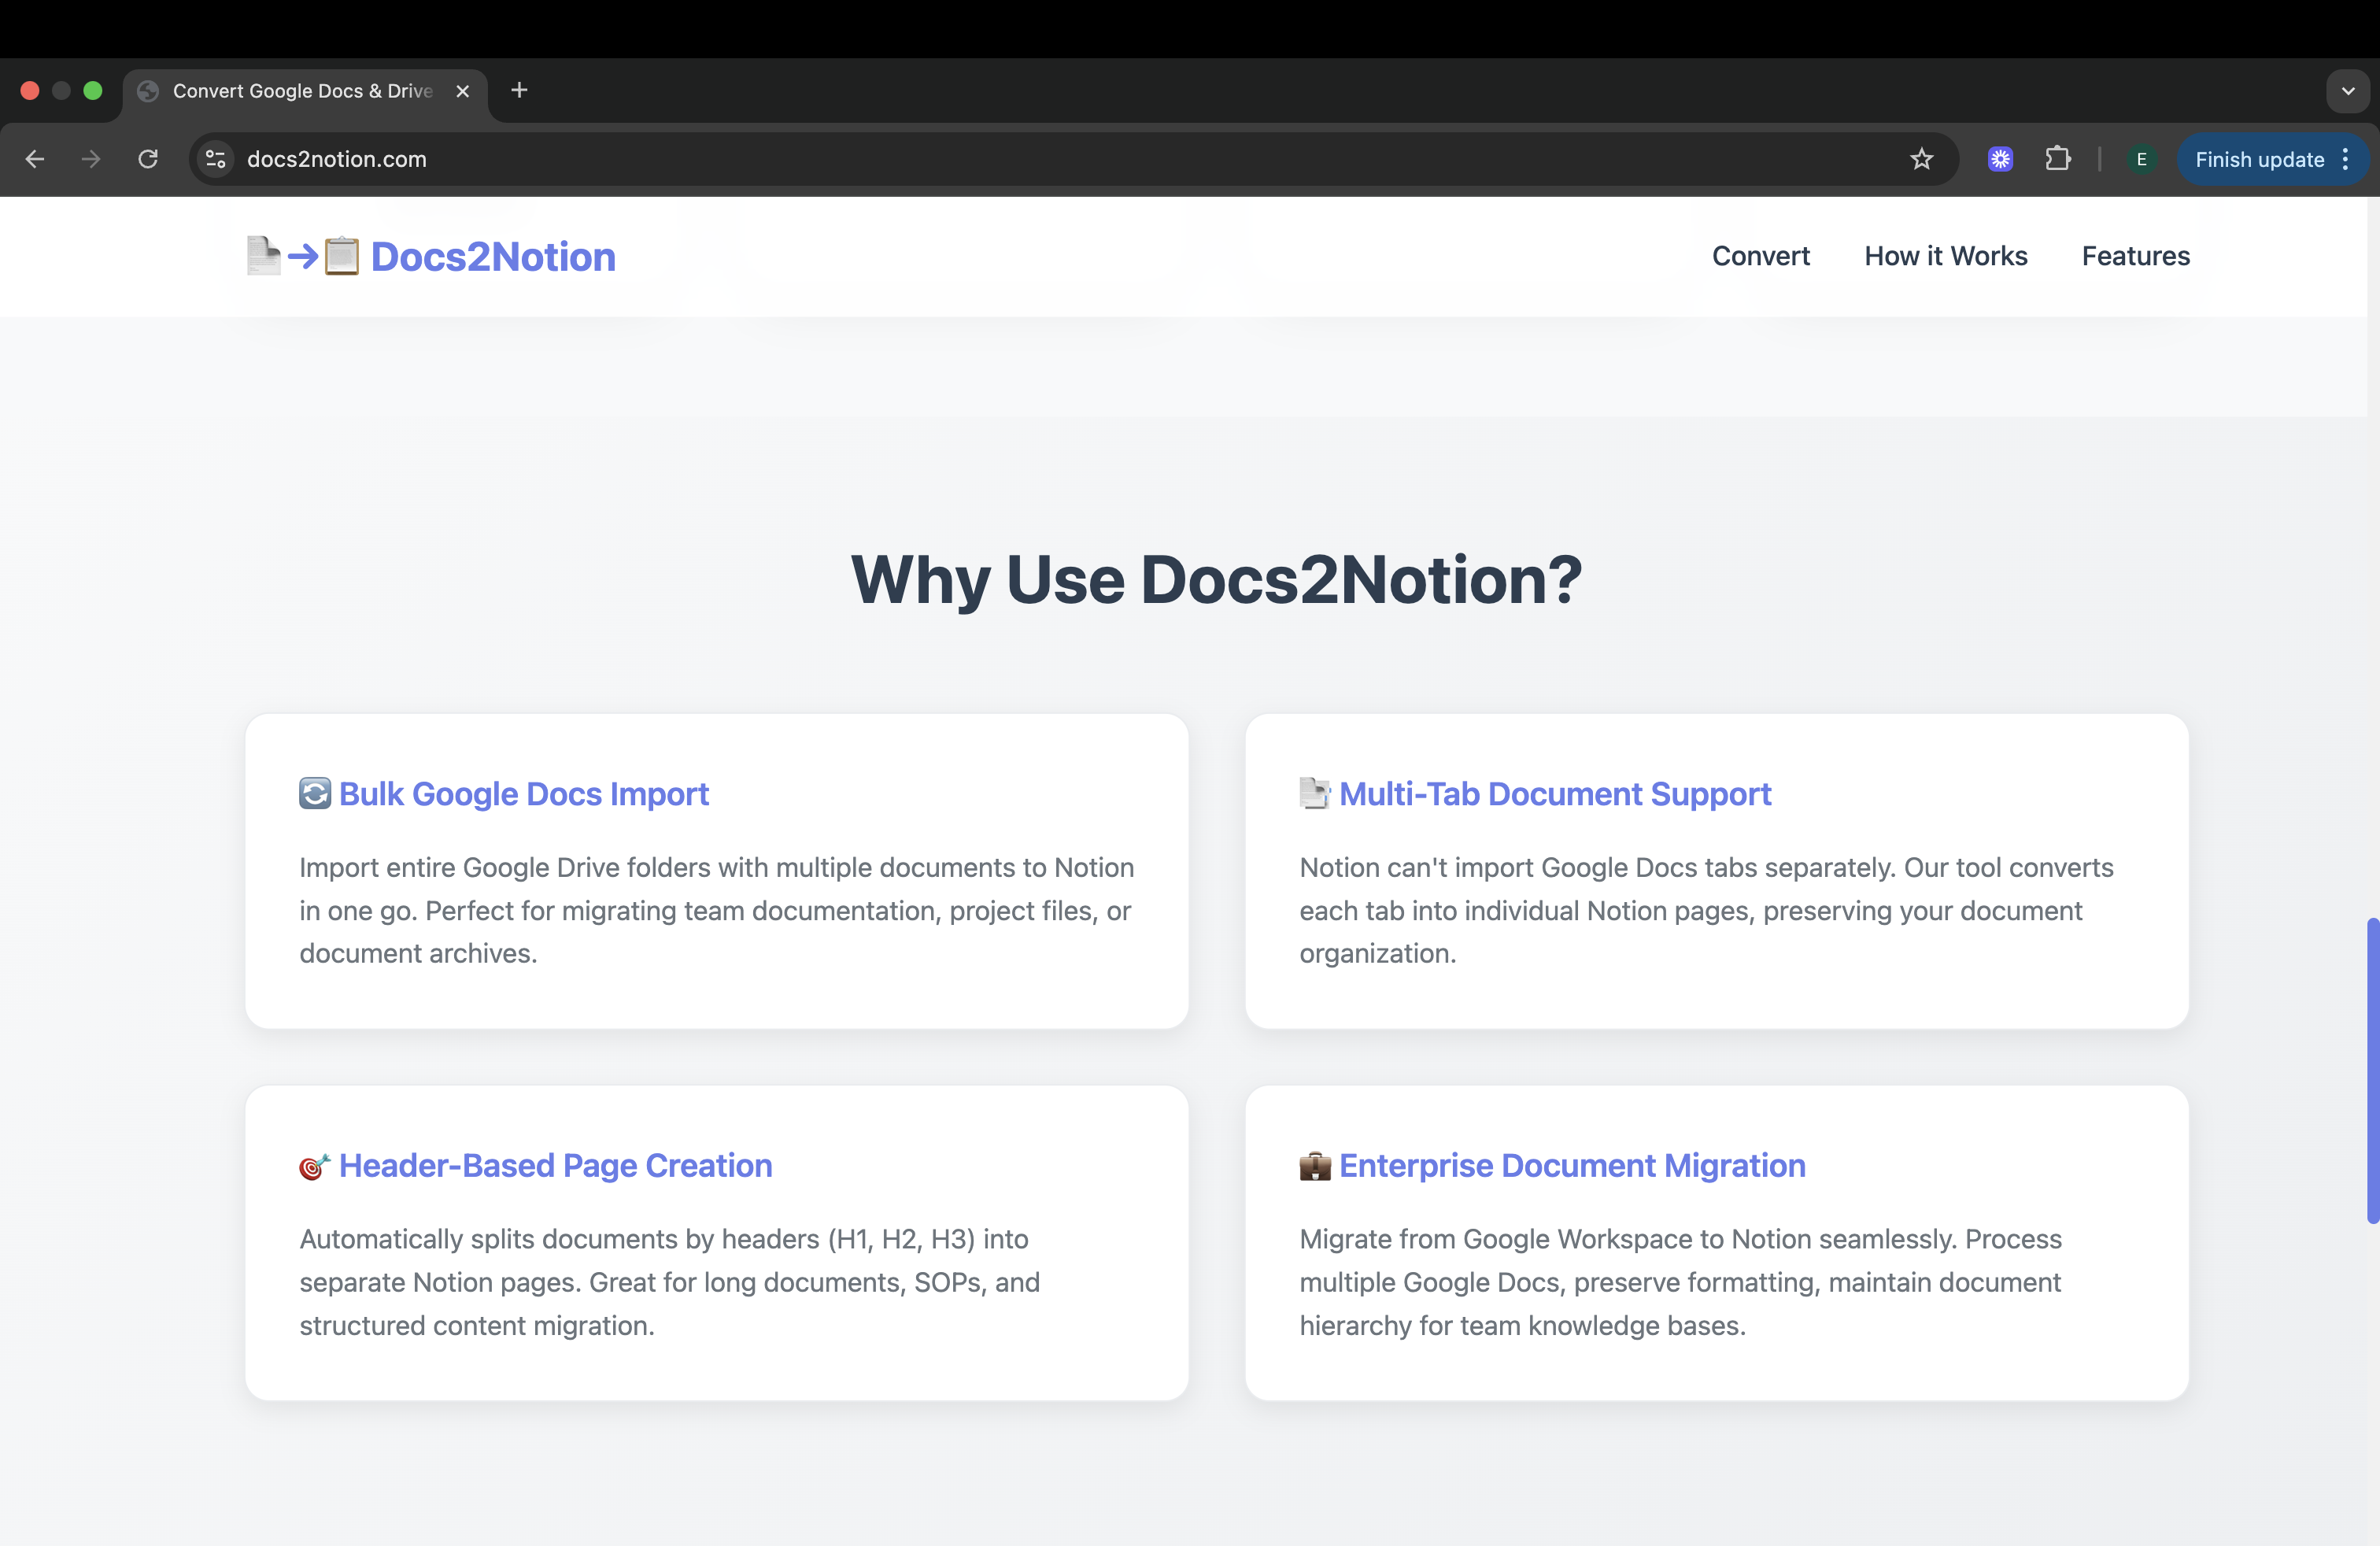The height and width of the screenshot is (1546, 2380).
Task: Click the Docs2Notion logo link
Action: tap(431, 257)
